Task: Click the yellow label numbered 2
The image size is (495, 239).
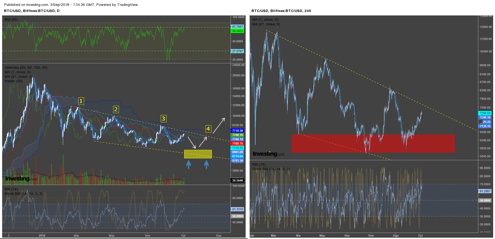Action: [116, 109]
